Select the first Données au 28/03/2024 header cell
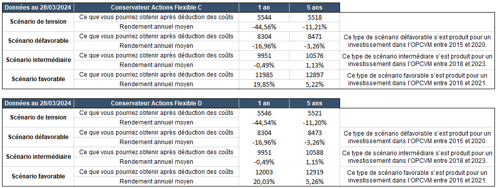 click(38, 7)
